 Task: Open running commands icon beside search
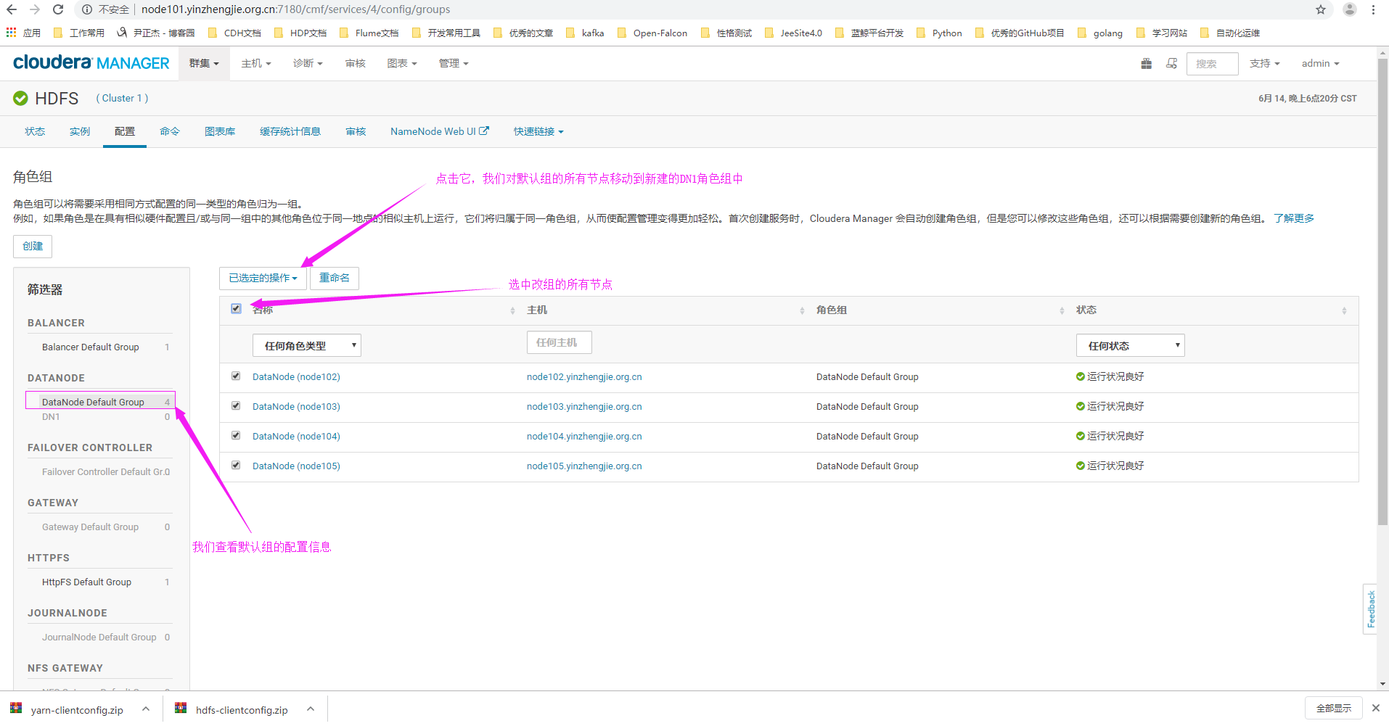pos(1171,64)
